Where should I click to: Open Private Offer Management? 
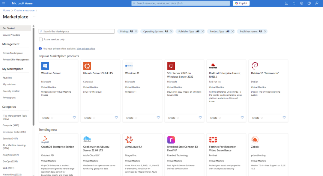[x=16, y=60]
